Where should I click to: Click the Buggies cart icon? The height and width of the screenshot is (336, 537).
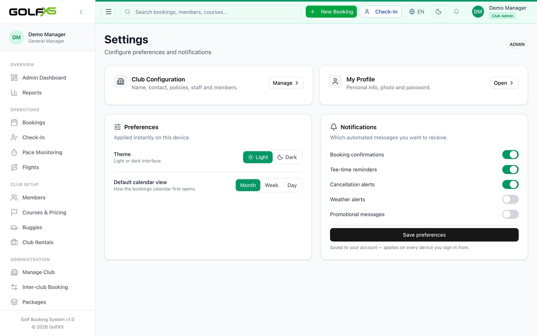pyautogui.click(x=14, y=228)
